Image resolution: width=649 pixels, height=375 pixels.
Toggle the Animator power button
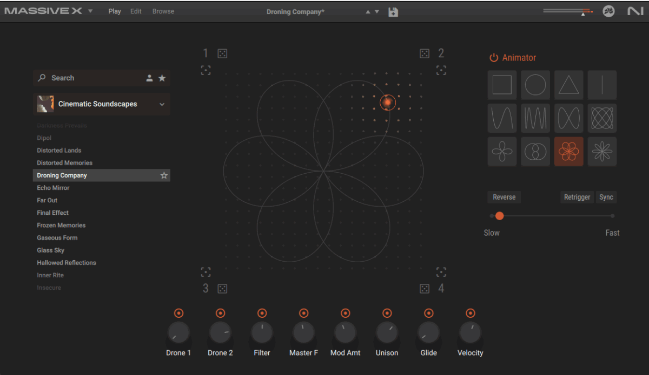[x=493, y=58]
